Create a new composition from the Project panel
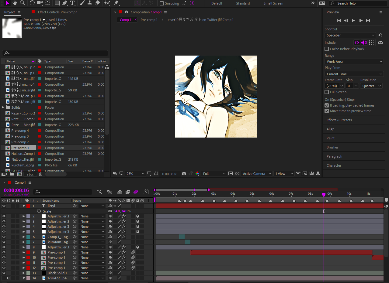Viewport: 389px width, 283px height. pos(19,174)
